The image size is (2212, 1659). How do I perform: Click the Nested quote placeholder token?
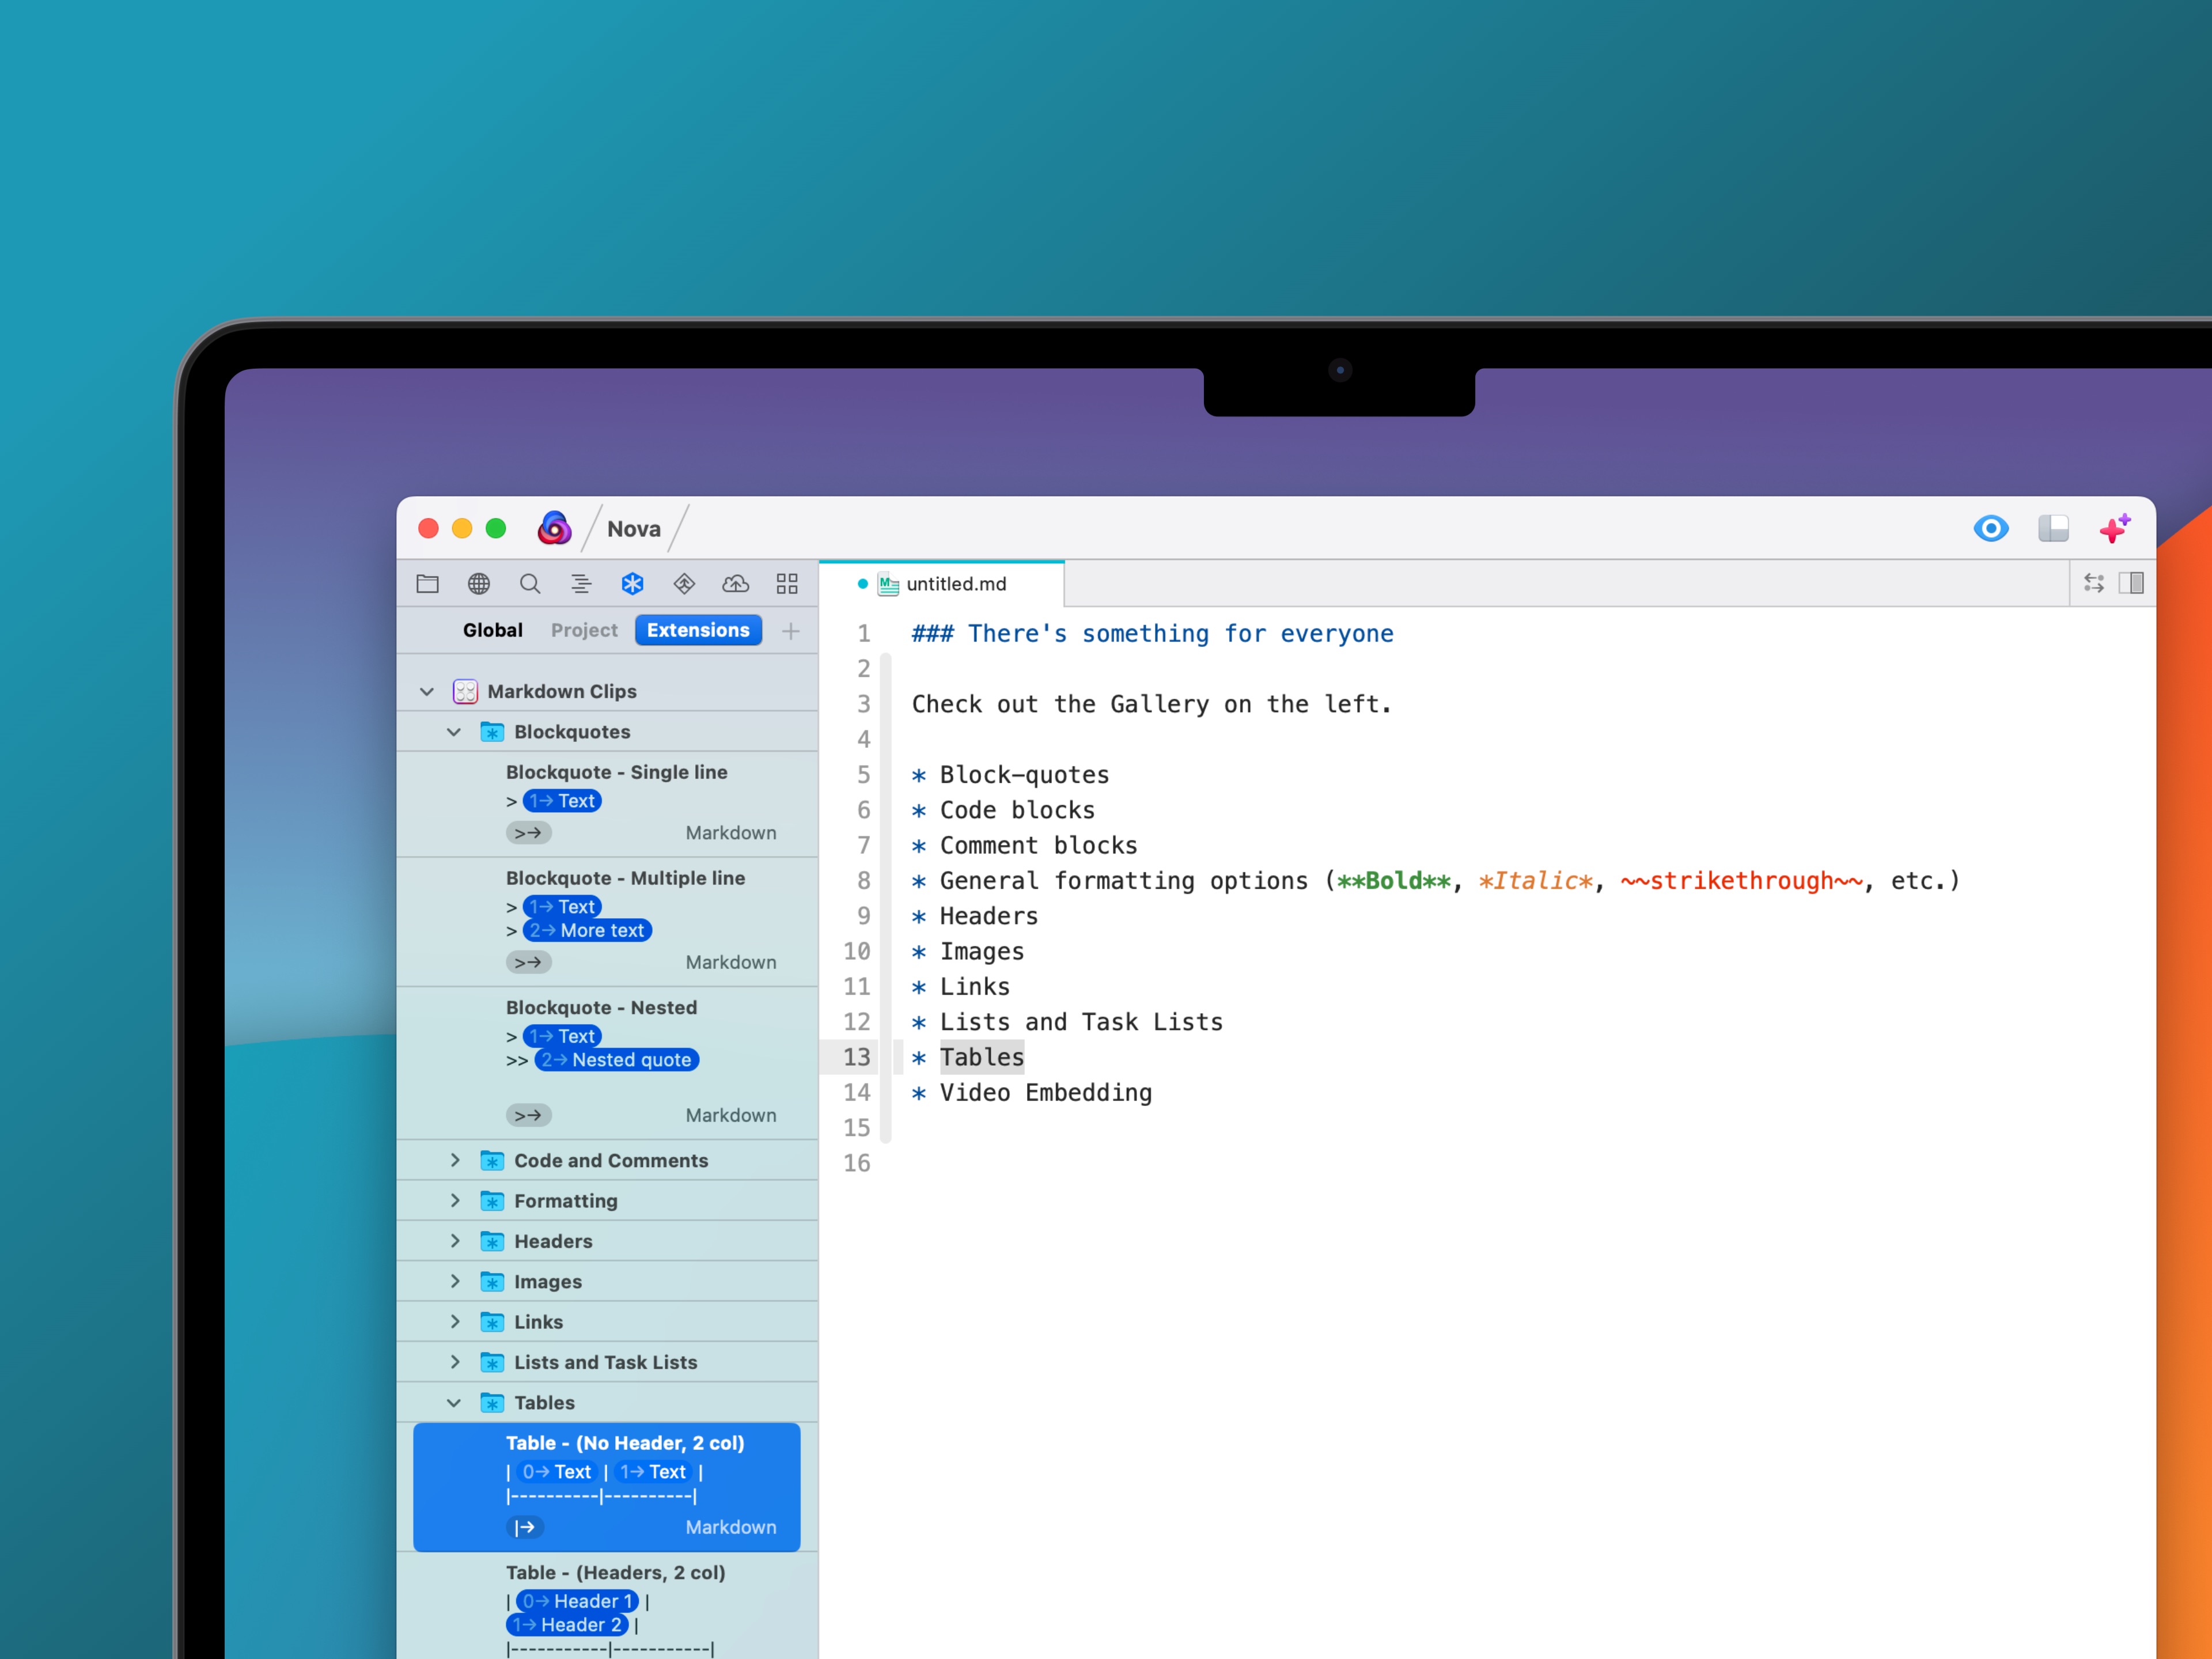tap(617, 1060)
